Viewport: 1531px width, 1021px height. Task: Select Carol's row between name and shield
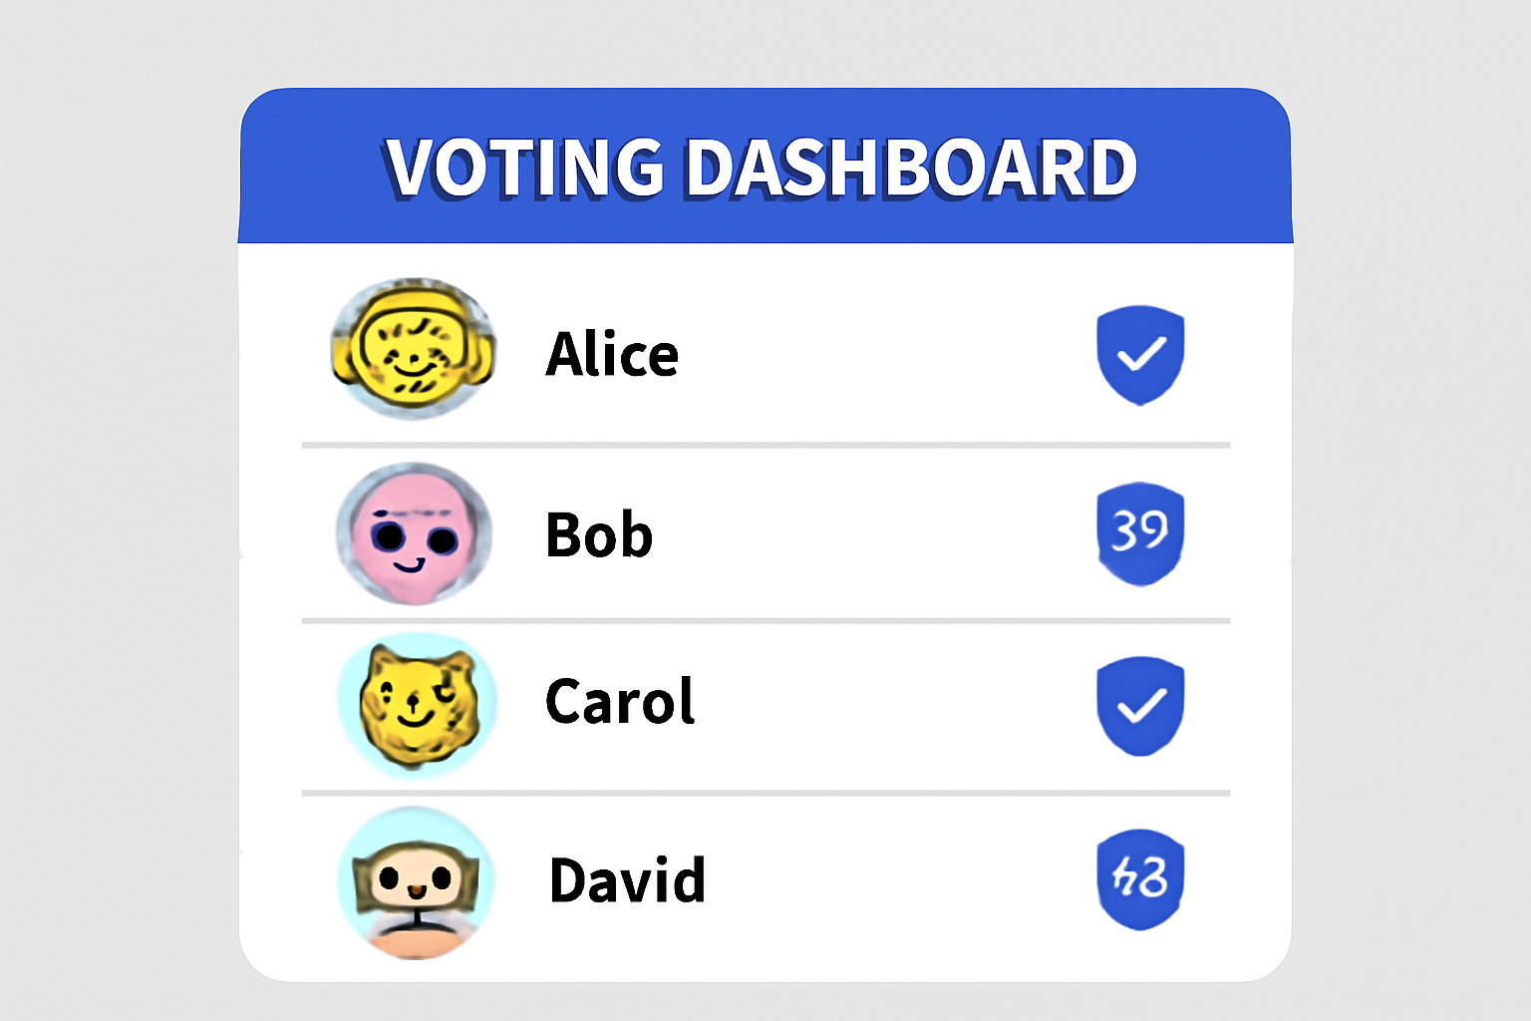(895, 703)
